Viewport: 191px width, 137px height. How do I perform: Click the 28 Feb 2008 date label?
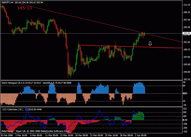7,135
